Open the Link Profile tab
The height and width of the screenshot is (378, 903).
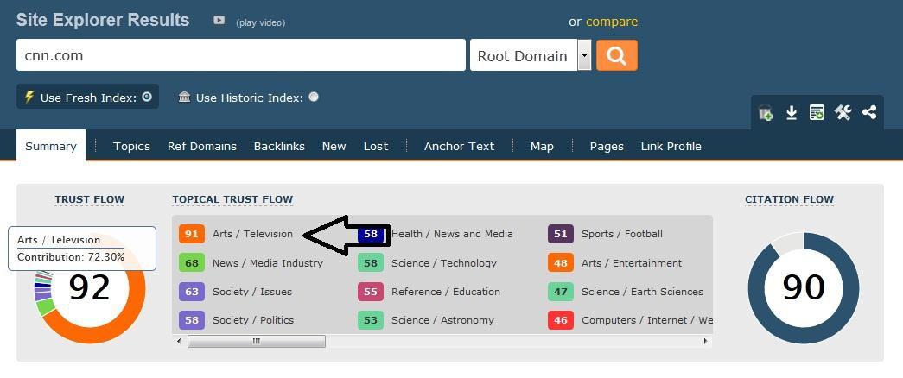(x=671, y=146)
